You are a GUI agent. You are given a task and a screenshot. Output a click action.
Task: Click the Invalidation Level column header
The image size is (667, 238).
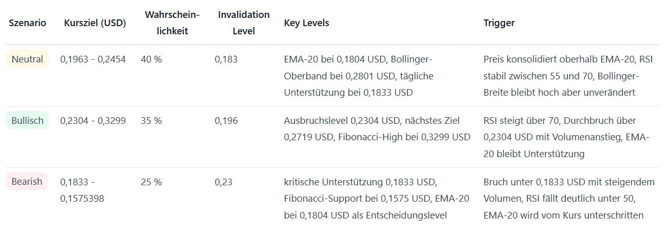click(244, 23)
